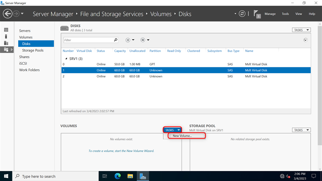Open the All Servers icon in left rail

[x=6, y=43]
